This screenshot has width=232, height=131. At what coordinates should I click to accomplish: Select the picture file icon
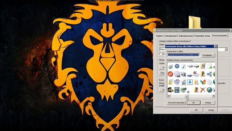pos(183,82)
